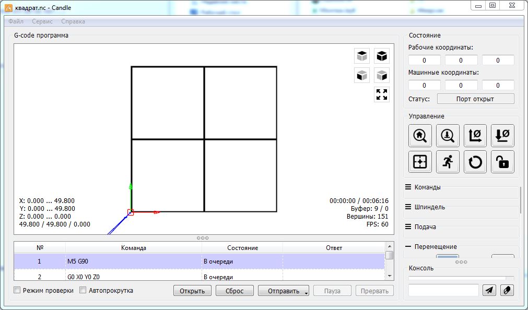Click the fit-to-view arrows icon
Image resolution: width=528 pixels, height=310 pixels.
point(382,94)
